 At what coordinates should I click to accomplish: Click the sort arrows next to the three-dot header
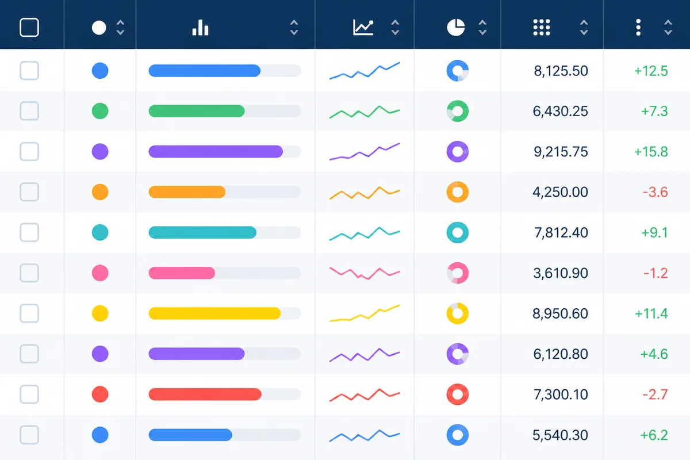click(668, 28)
